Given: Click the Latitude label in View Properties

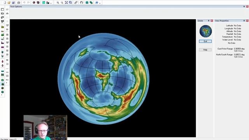Looking at the screenshot, I should pyautogui.click(x=230, y=26).
